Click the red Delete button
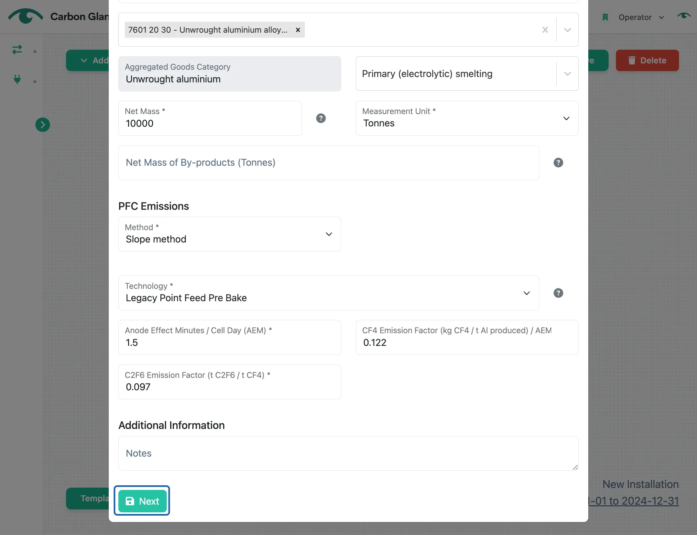The image size is (697, 535). [x=647, y=60]
